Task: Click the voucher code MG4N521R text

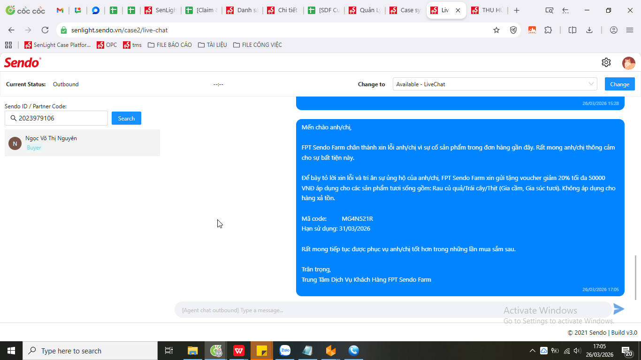Action: point(357,218)
